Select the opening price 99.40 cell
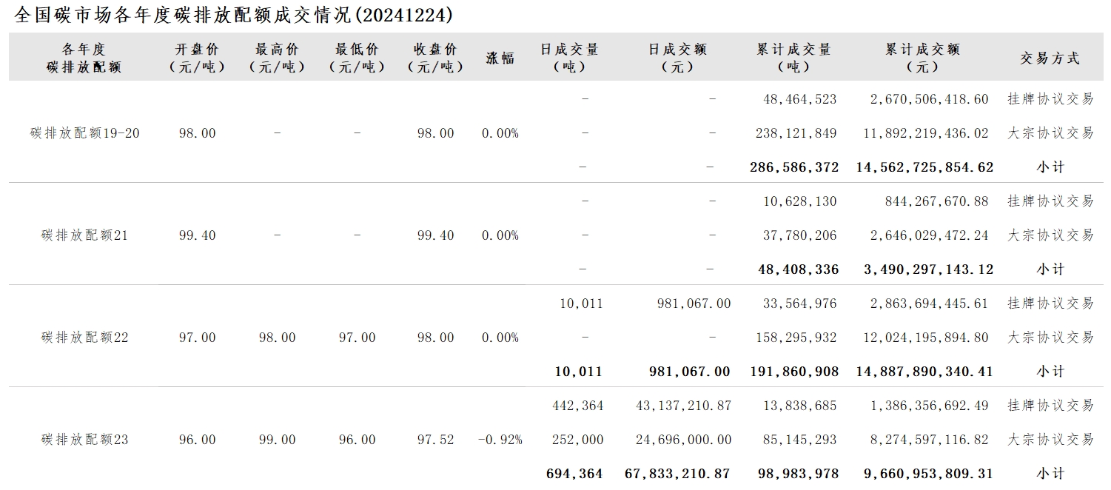 198,235
